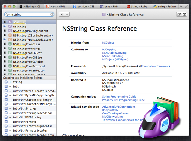Open BonjourWeb sample code link
The width and height of the screenshot is (191, 141).
pos(110,110)
